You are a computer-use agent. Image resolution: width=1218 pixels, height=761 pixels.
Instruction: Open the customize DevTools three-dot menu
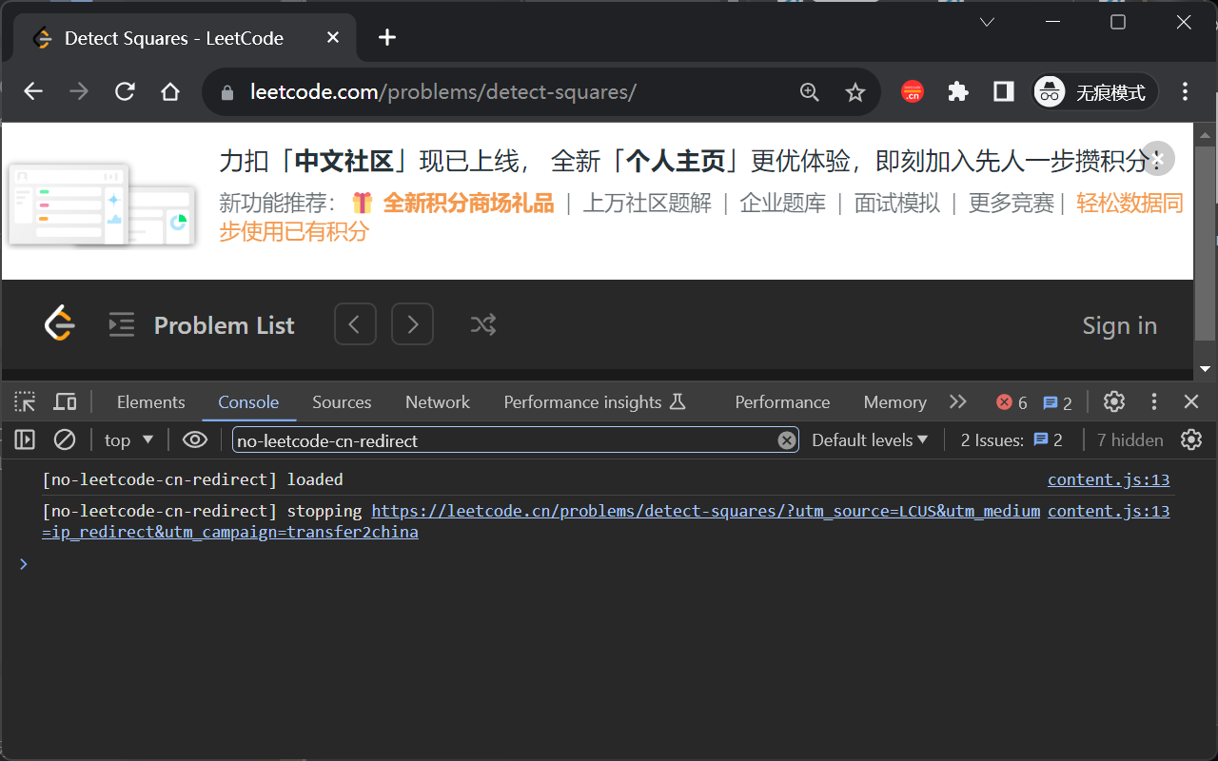(1154, 401)
